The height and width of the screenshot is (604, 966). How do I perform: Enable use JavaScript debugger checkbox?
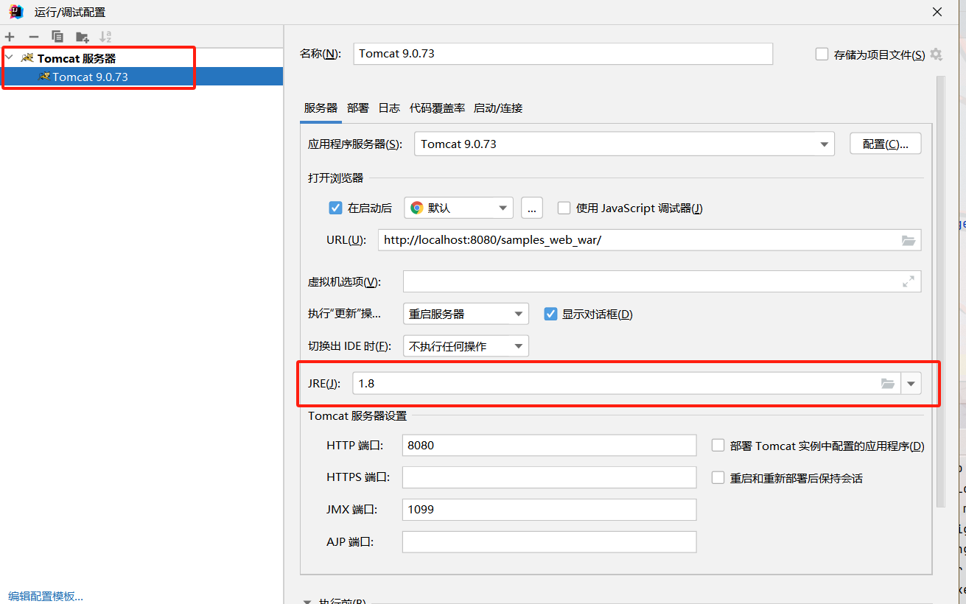click(x=564, y=208)
